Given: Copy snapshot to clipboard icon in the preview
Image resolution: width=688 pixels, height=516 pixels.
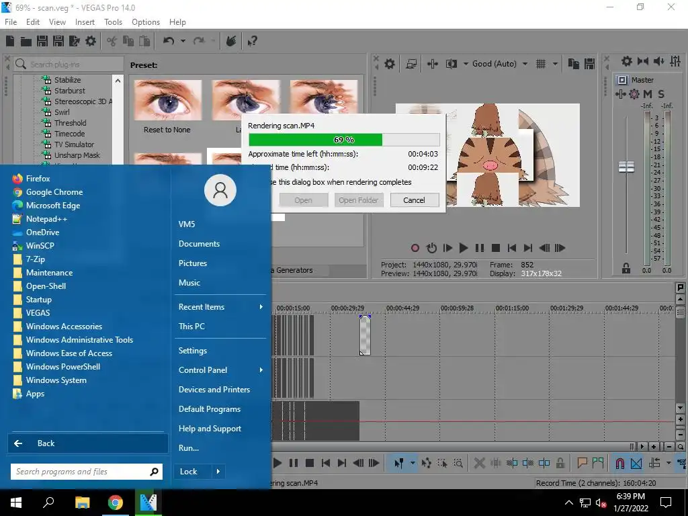Looking at the screenshot, I should 574,64.
